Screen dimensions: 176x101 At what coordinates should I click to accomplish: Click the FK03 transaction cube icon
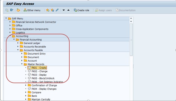pyautogui.click(x=29, y=74)
